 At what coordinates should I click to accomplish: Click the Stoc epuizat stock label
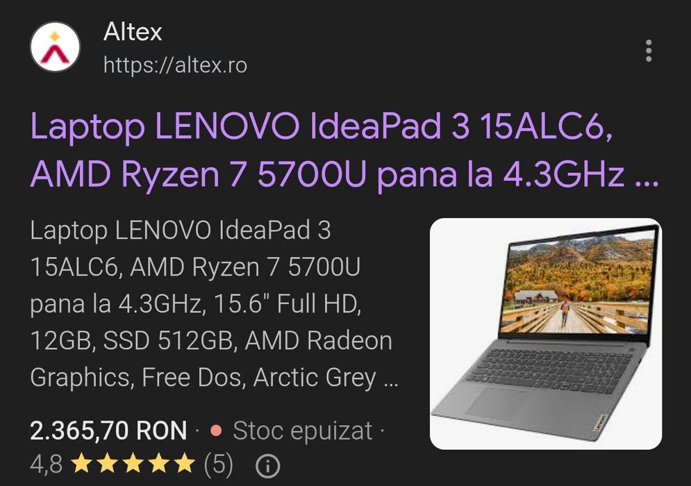click(302, 430)
